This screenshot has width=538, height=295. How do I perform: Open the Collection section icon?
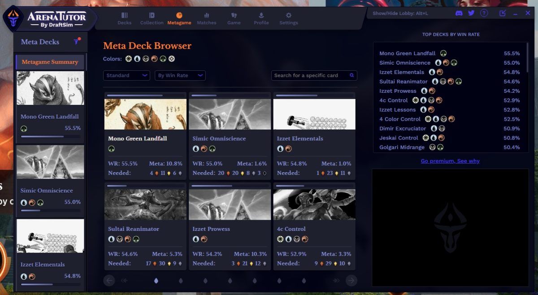coord(152,15)
